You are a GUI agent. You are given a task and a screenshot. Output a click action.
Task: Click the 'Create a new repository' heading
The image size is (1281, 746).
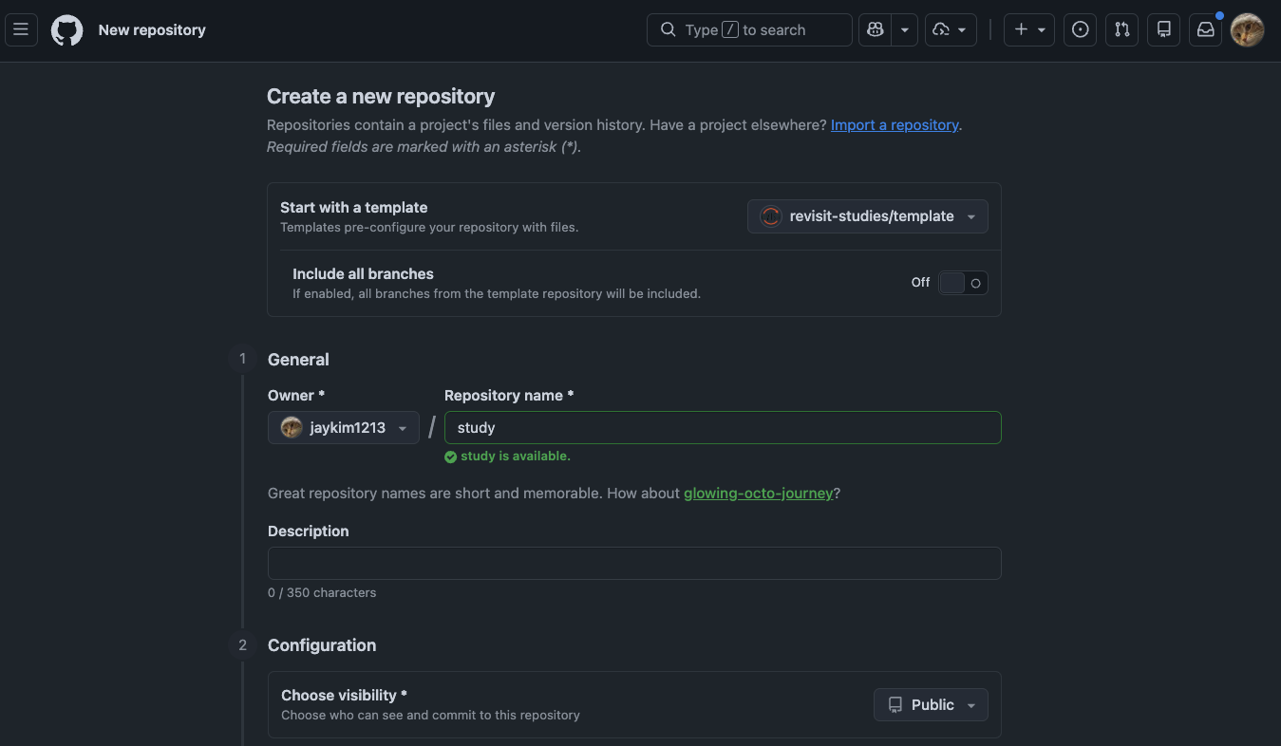pyautogui.click(x=381, y=97)
